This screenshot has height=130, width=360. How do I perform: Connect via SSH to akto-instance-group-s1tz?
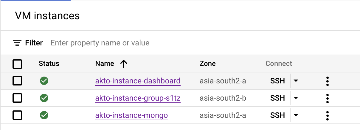point(277,98)
